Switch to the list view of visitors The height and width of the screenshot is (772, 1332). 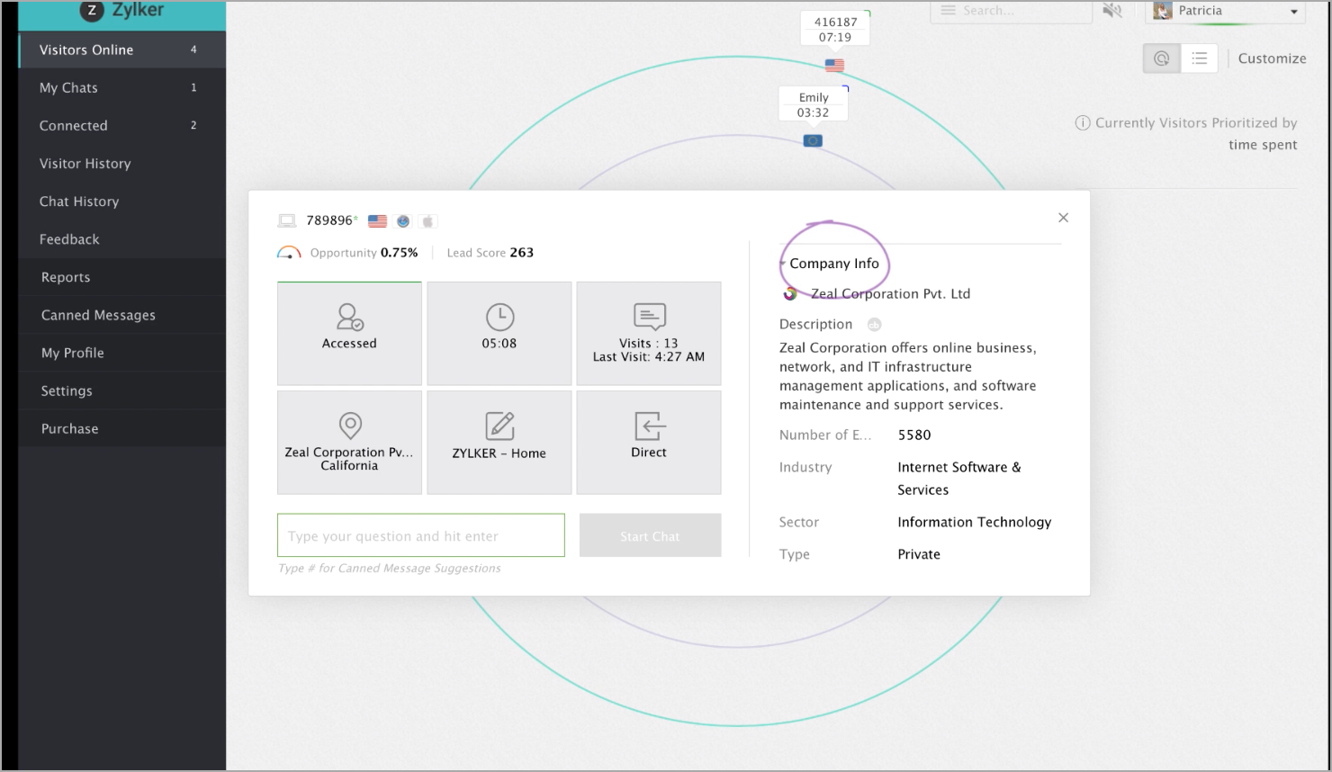[1200, 58]
